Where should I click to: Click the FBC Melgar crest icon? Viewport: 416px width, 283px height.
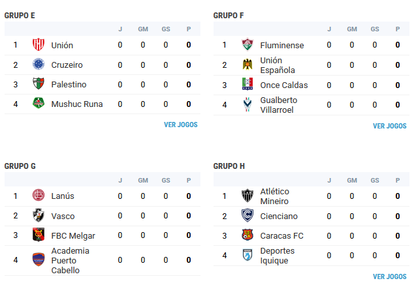coord(38,235)
